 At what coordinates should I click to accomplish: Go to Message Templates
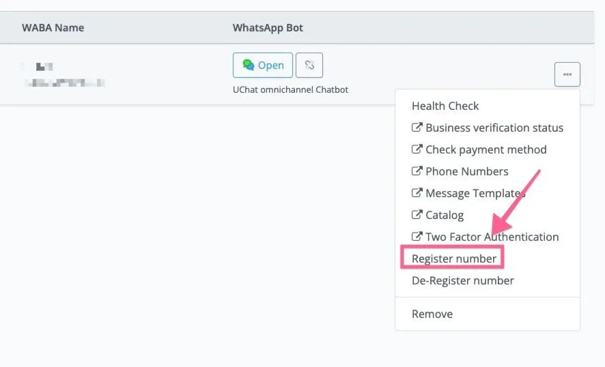coord(468,193)
